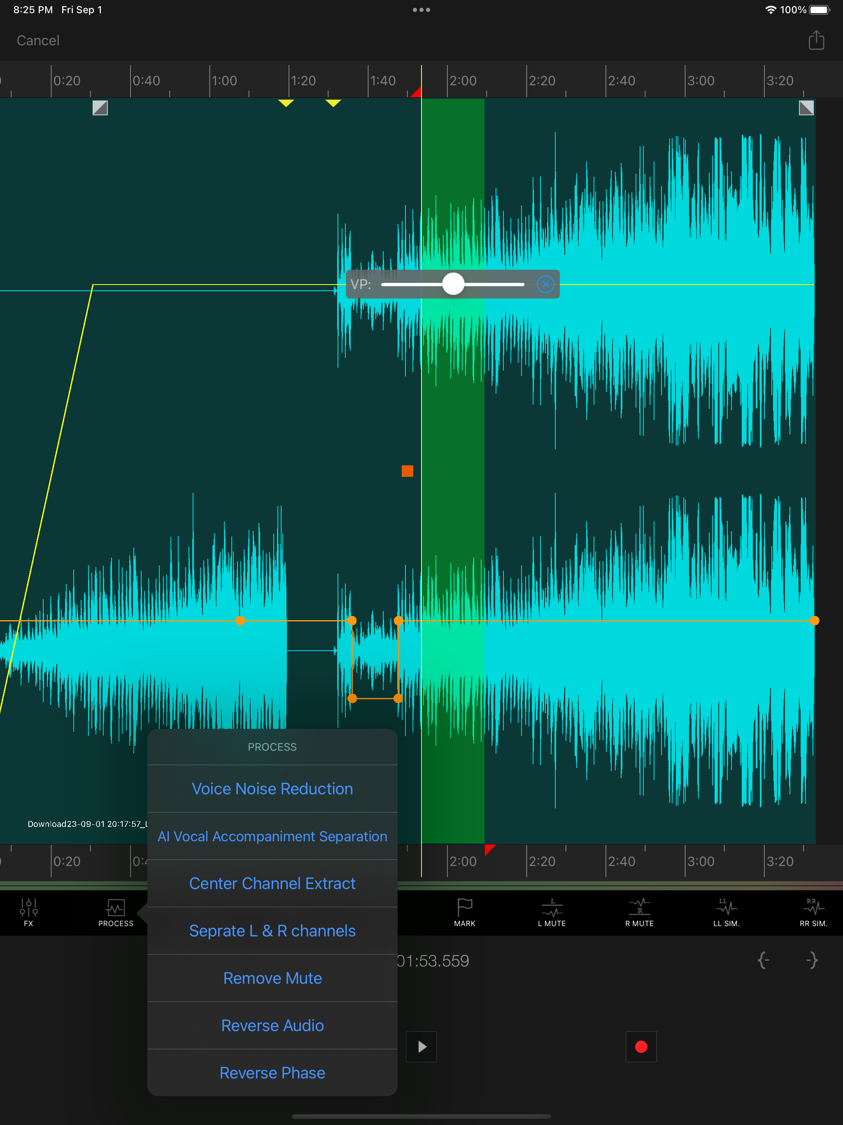This screenshot has height=1125, width=843.
Task: Start playback with the play button
Action: pos(421,1046)
